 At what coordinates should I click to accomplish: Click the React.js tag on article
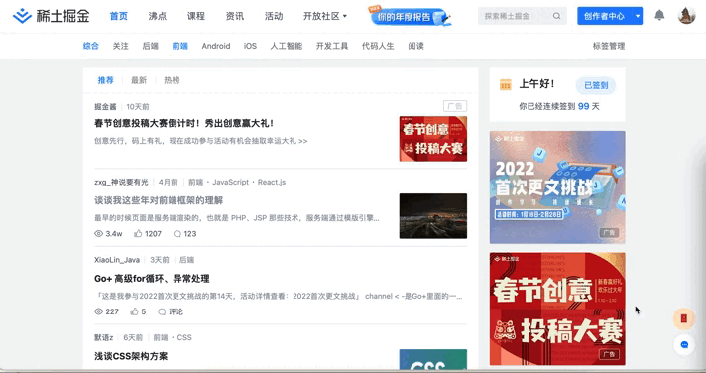point(272,182)
